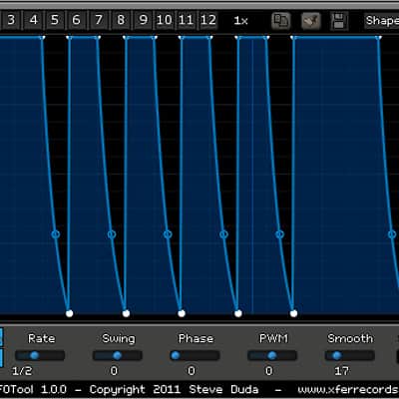
Task: Click the top node ending the wide last segment
Action: [x=378, y=38]
